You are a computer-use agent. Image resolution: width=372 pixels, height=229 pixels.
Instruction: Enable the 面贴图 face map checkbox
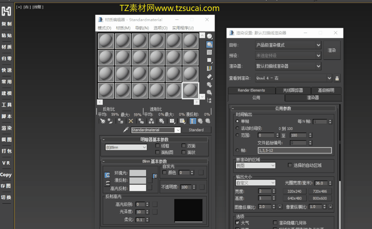[157, 152]
